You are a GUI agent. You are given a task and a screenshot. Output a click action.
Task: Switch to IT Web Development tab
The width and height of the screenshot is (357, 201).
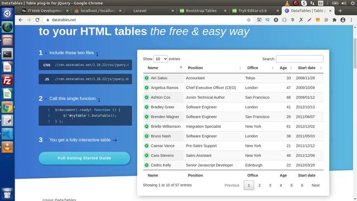tap(45, 11)
